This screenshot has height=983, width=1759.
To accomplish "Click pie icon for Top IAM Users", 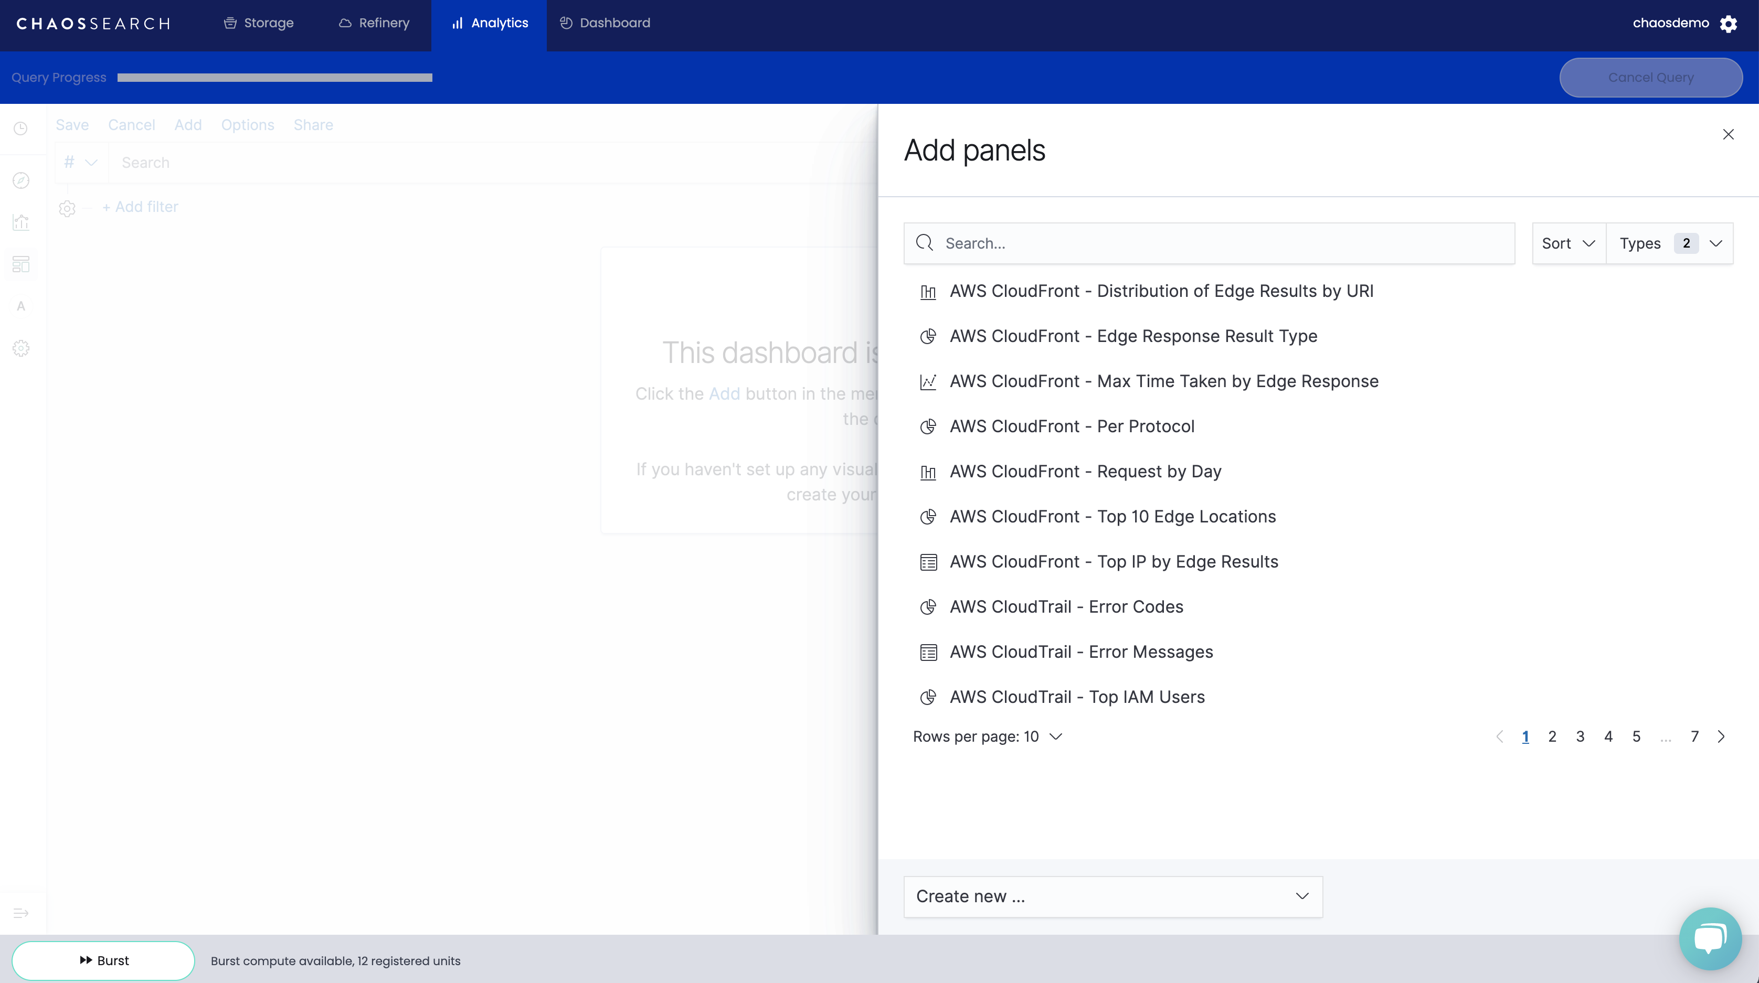I will (928, 698).
